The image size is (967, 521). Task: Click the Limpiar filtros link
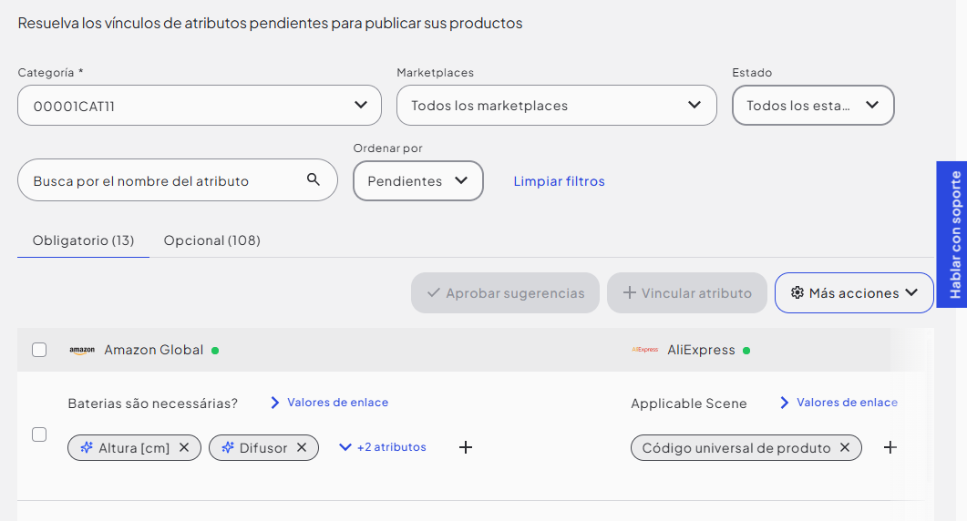point(560,181)
